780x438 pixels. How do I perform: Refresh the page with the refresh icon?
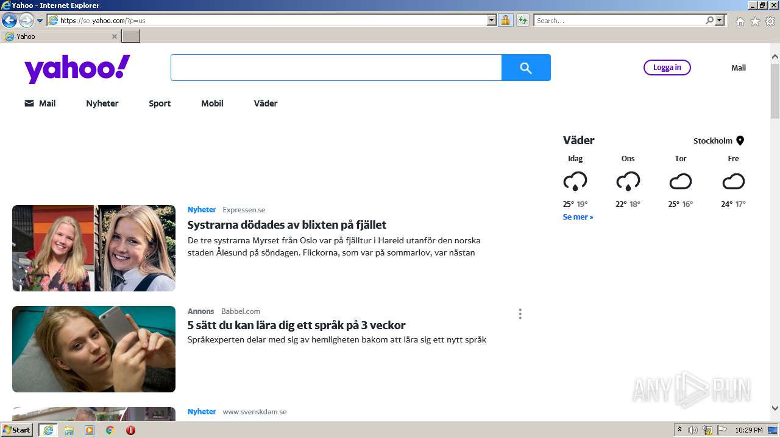coord(523,20)
